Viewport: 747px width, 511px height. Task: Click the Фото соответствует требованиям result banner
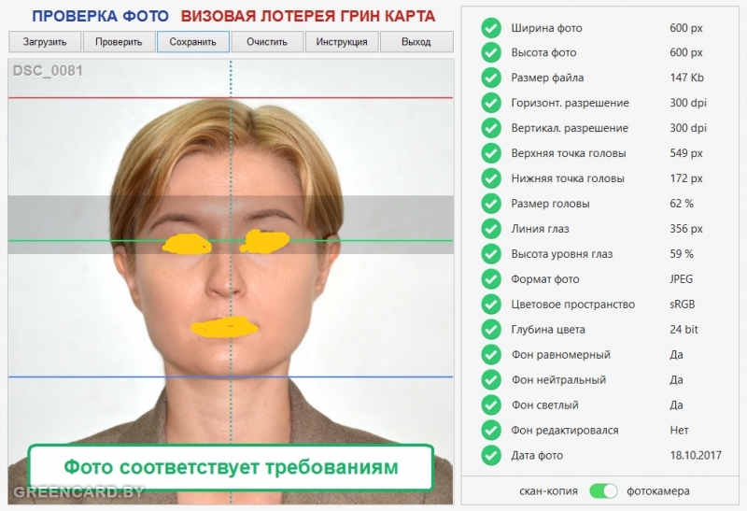click(x=231, y=468)
